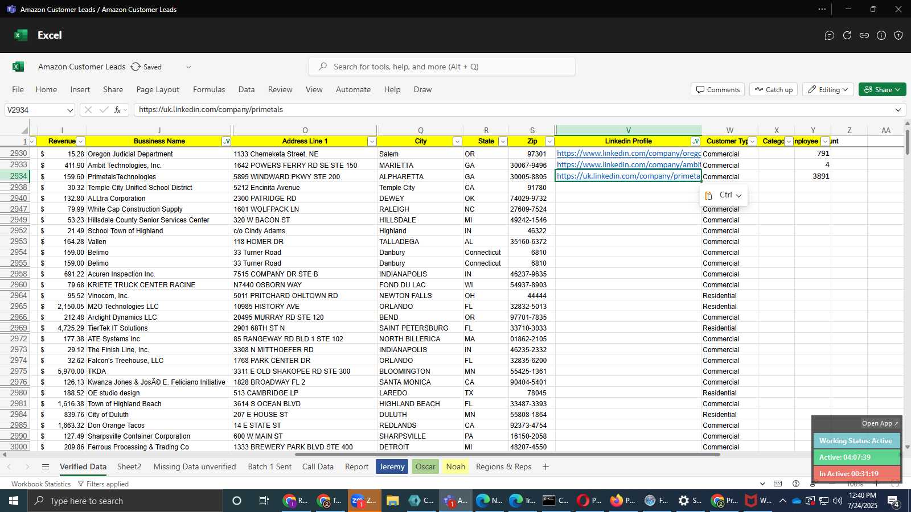Screen dimensions: 911x512
Task: Open the Comments button
Action: tap(717, 90)
